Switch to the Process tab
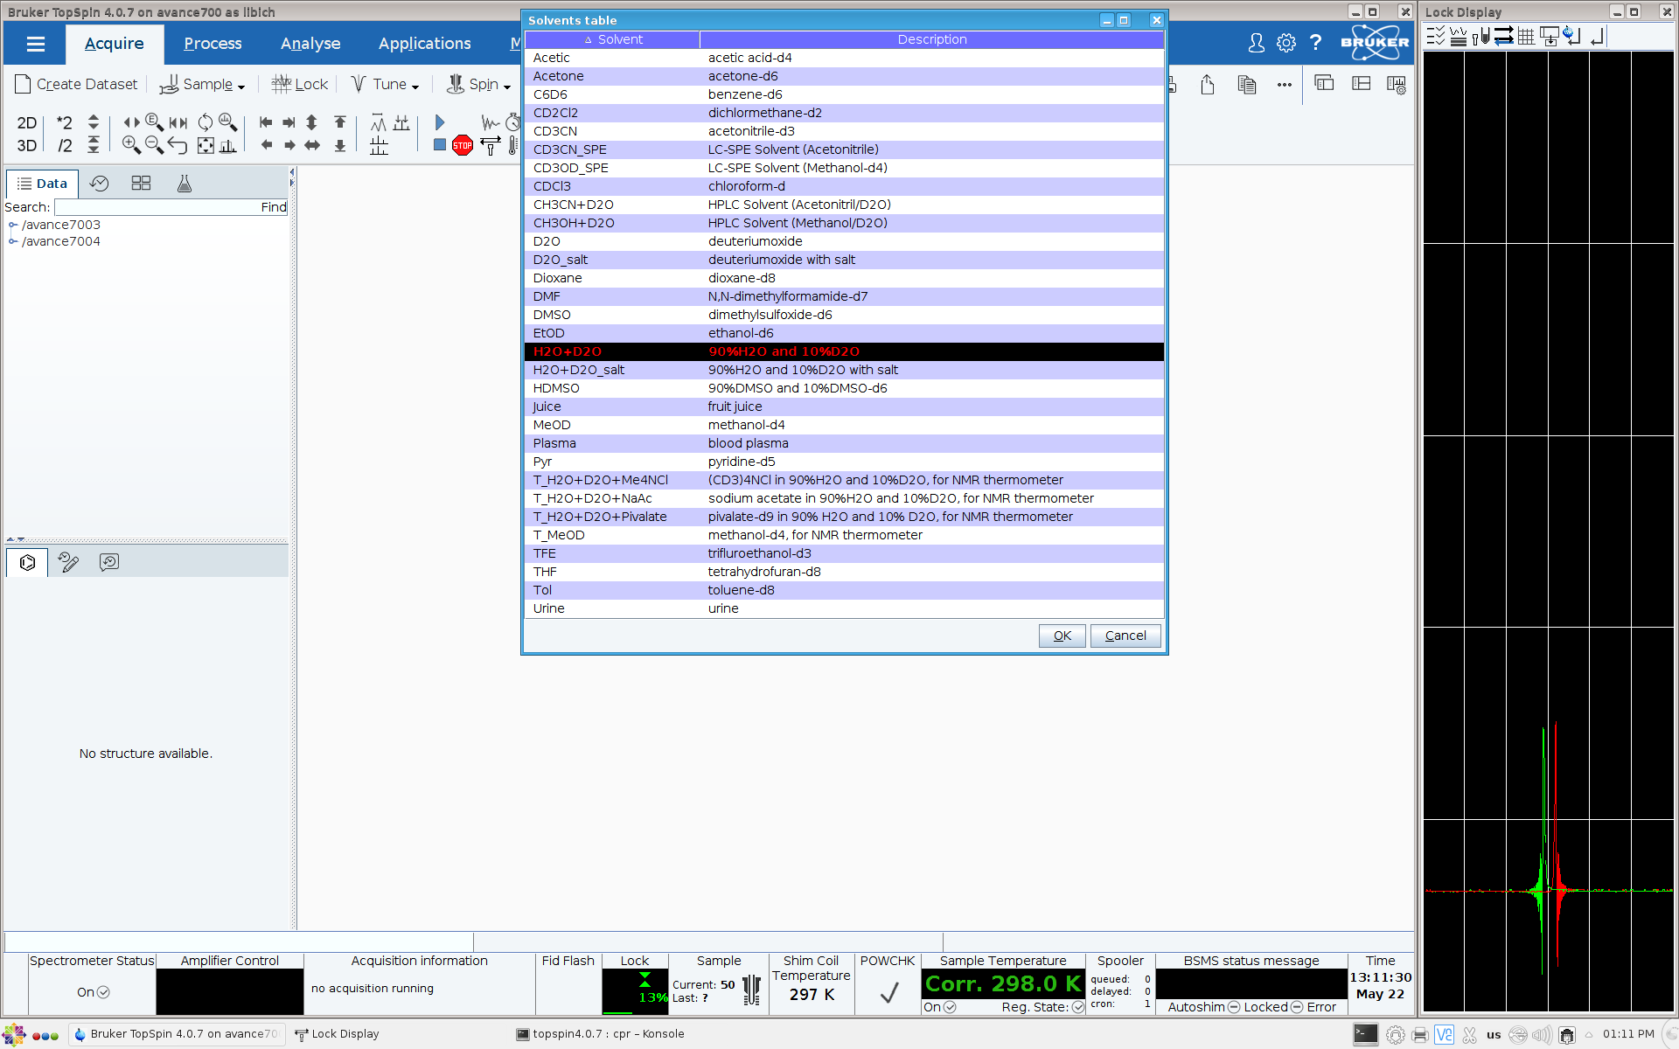This screenshot has height=1049, width=1679. pos(212,44)
